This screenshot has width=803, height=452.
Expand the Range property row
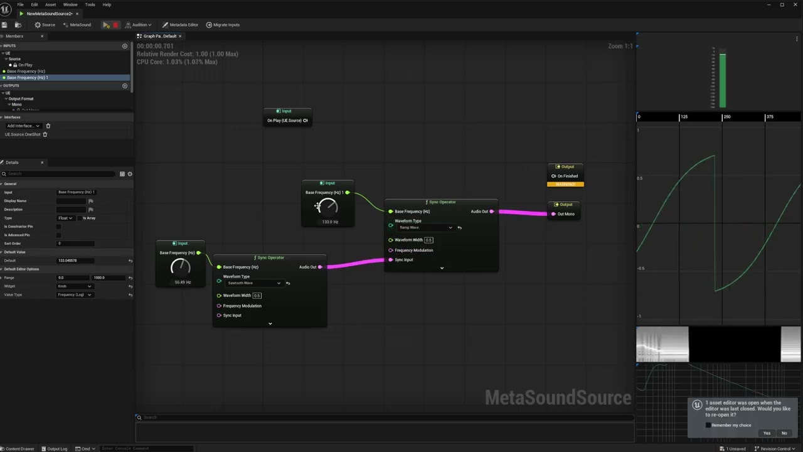[x=2, y=277]
